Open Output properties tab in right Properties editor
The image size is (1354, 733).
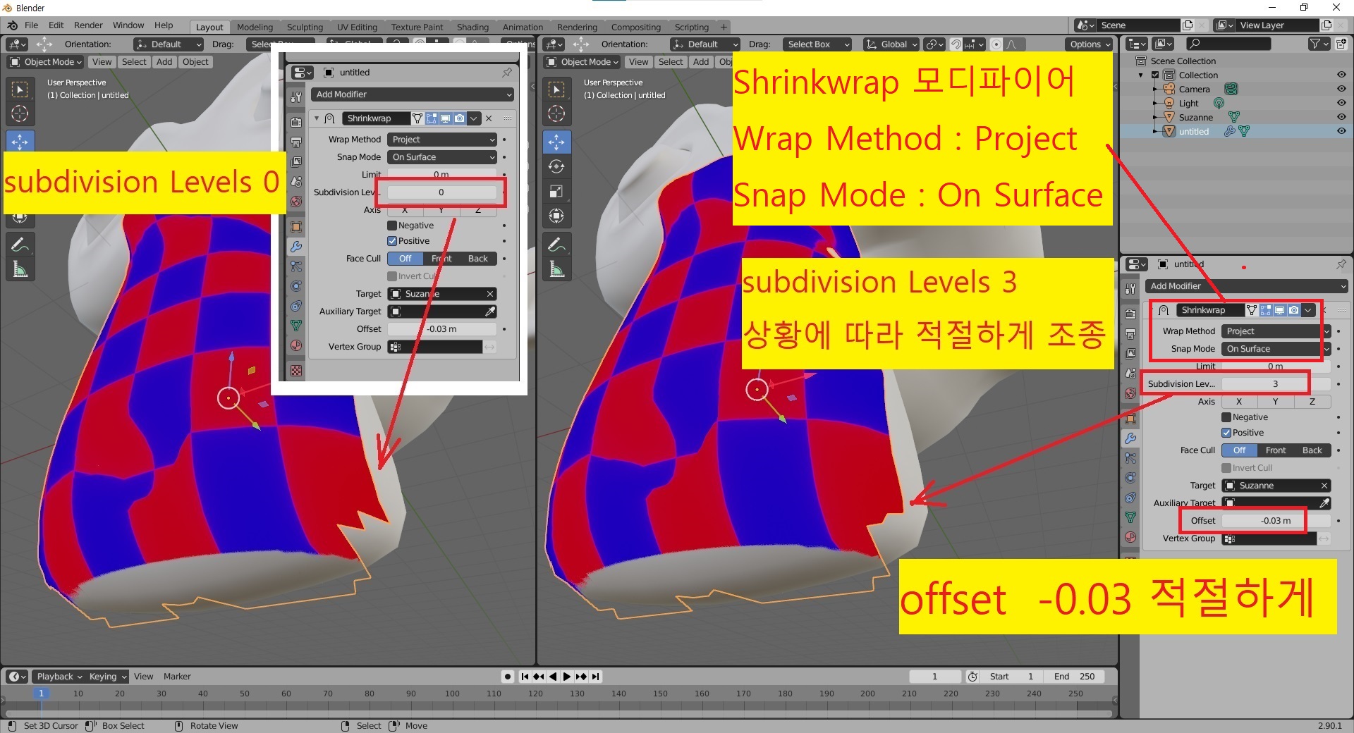coord(1130,334)
